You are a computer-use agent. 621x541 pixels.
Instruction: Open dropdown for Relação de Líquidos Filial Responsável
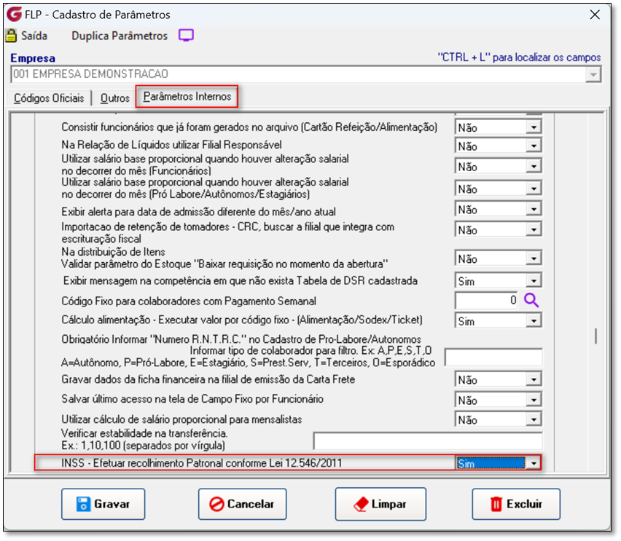534,146
